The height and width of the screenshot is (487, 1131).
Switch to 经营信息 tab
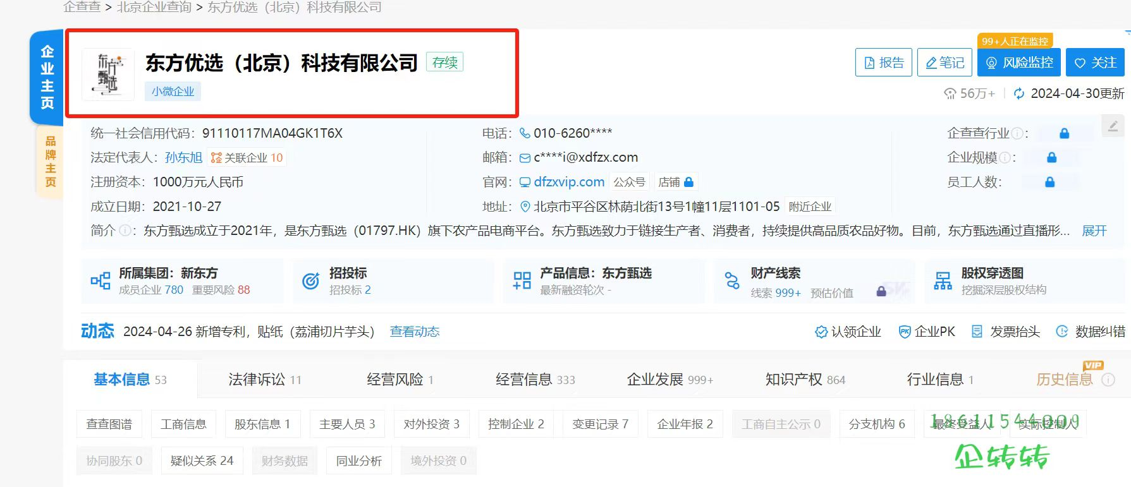(535, 380)
